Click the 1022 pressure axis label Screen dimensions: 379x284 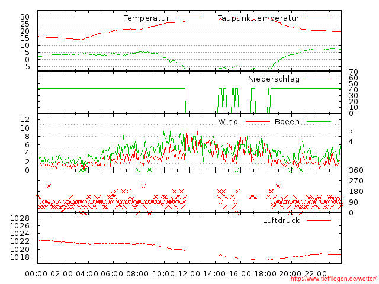[20, 241]
